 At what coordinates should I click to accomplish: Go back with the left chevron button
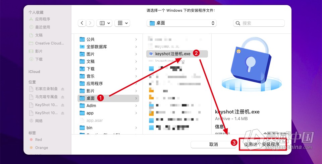[x=82, y=23]
